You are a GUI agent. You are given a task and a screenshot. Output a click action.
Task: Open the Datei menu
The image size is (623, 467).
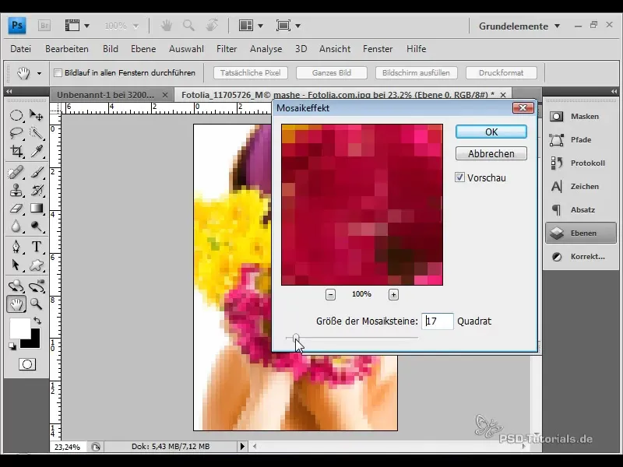click(21, 49)
